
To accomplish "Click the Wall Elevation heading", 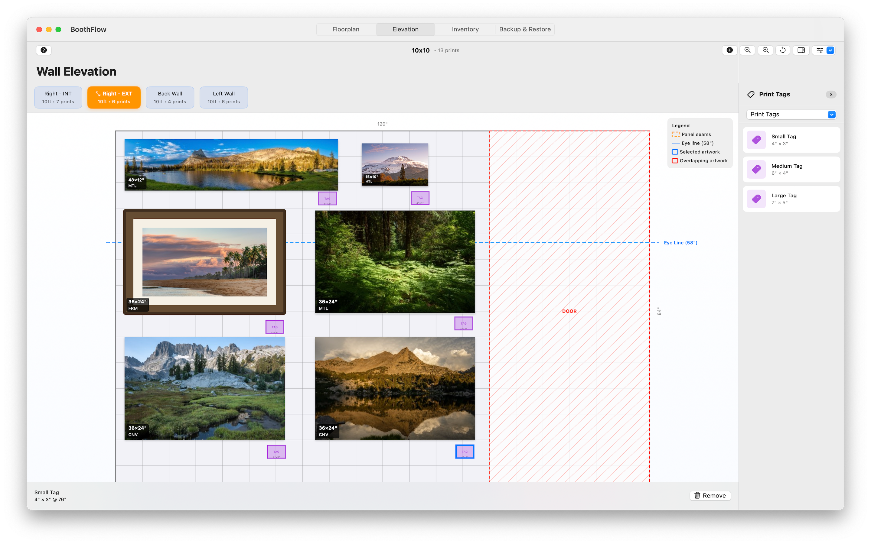I will point(76,71).
